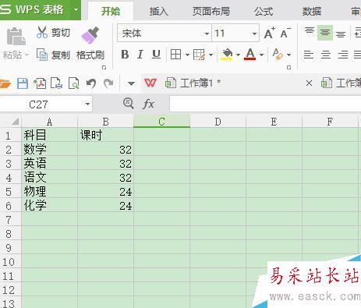Click the fx insert function button
361x308 pixels.
[148, 104]
